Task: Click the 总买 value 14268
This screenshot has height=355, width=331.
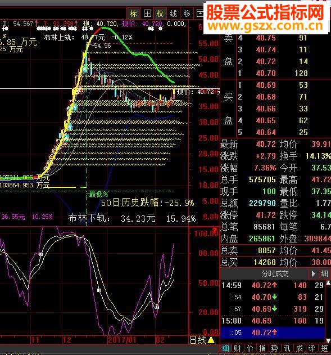Action: coord(265,262)
